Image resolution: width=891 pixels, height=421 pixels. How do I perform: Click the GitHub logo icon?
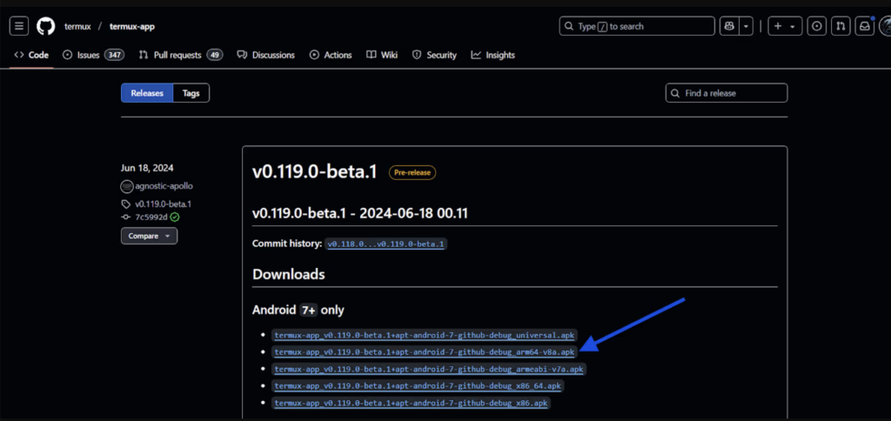coord(45,26)
